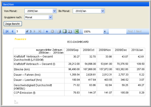Click the Strecke (km) row label
The height and width of the screenshot is (107, 151).
pyautogui.click(x=22, y=70)
